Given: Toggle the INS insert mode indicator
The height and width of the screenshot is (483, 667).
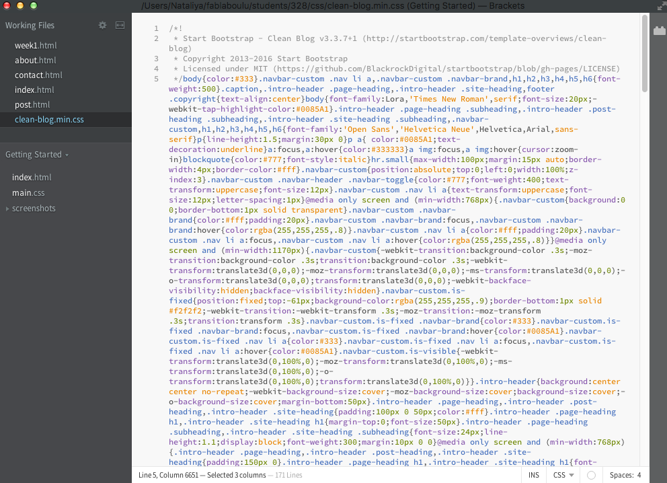Looking at the screenshot, I should 533,476.
